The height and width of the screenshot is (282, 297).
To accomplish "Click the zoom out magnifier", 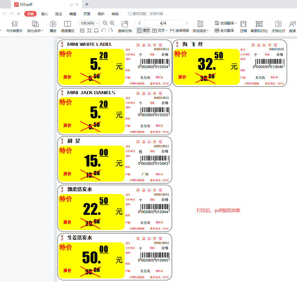I will [x=105, y=23].
